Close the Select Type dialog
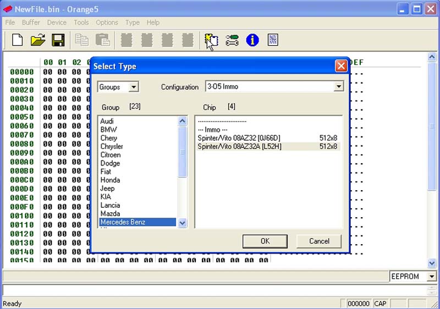The height and width of the screenshot is (309, 440). (341, 66)
